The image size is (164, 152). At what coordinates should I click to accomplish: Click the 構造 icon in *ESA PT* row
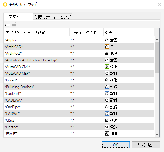(x=107, y=134)
